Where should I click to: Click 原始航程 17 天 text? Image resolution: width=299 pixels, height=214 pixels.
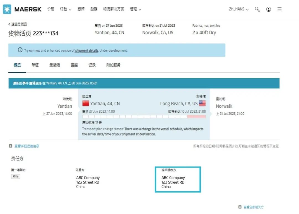point(92,122)
